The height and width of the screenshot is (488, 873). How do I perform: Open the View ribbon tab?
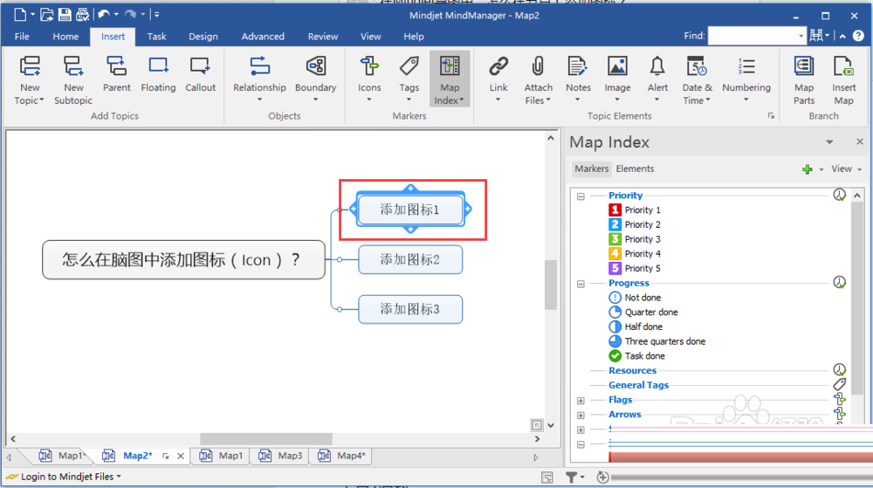pyautogui.click(x=370, y=36)
